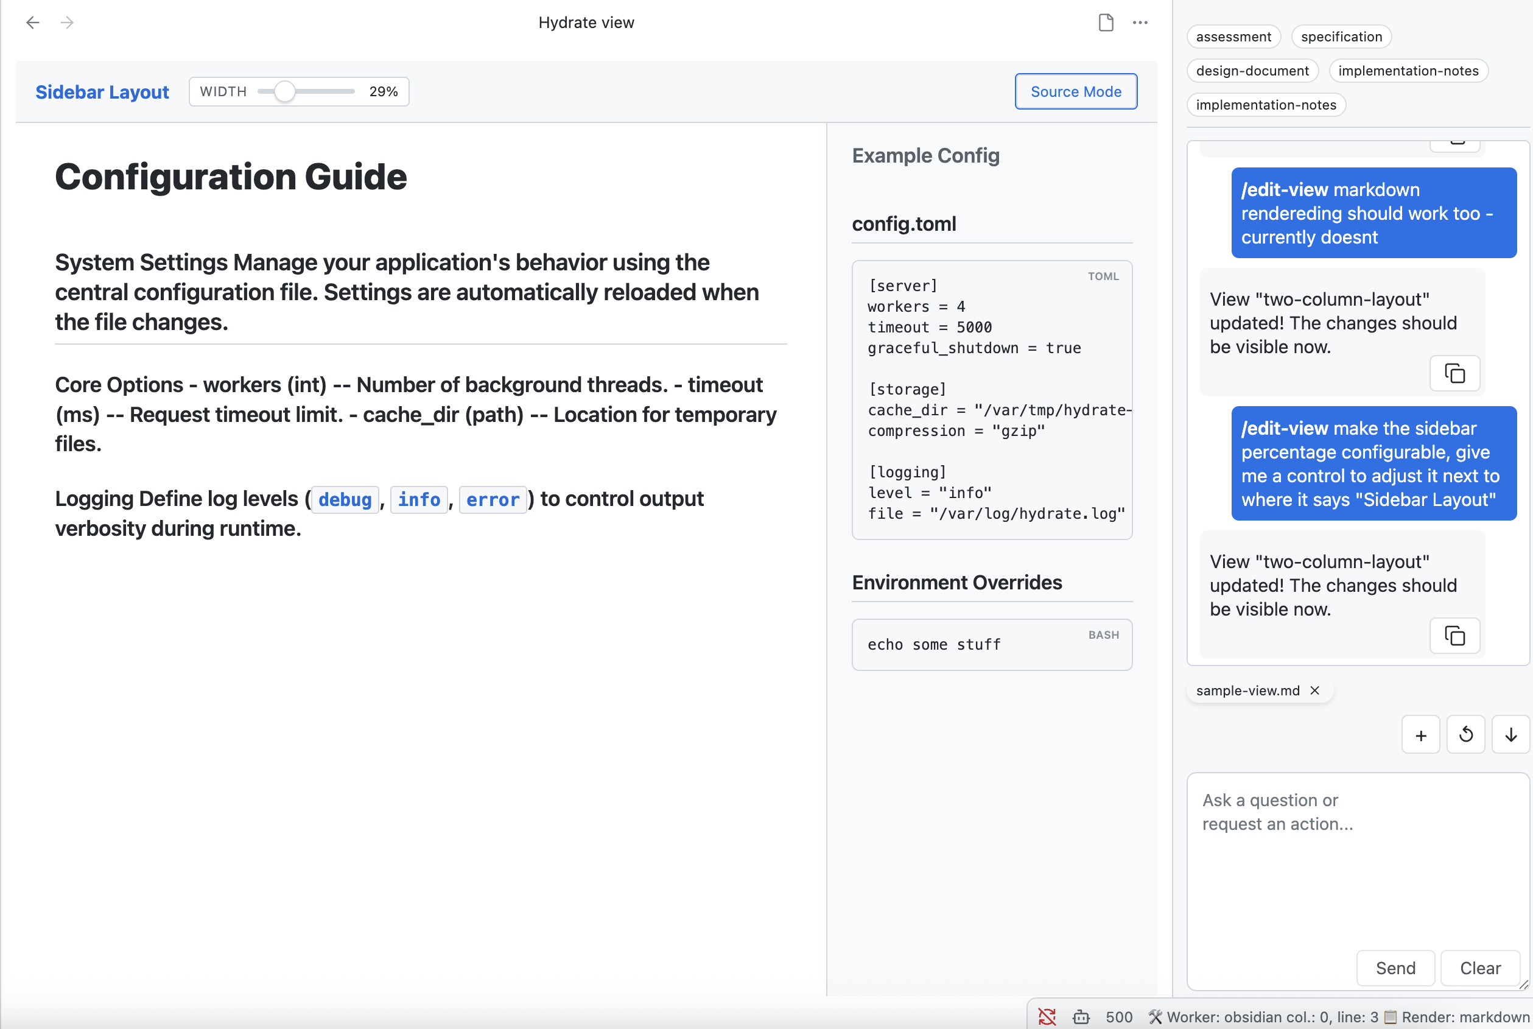Click the down-arrow button in the chat panel
The height and width of the screenshot is (1029, 1533).
(1510, 734)
